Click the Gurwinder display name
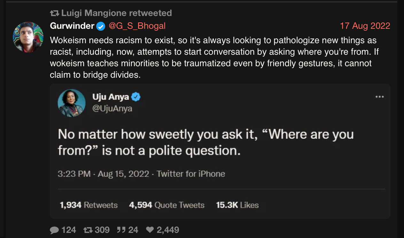This screenshot has width=404, height=238. [72, 26]
